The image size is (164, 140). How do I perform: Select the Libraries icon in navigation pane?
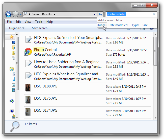[x=12, y=69]
